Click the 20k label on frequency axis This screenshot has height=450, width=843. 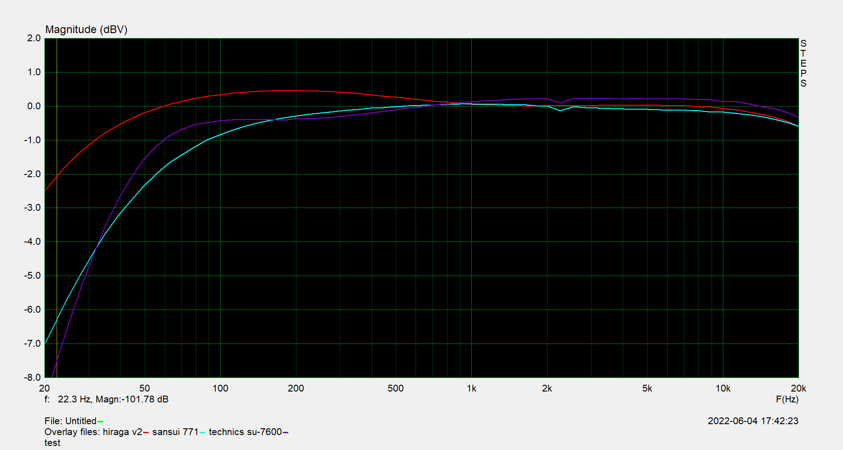pos(798,388)
